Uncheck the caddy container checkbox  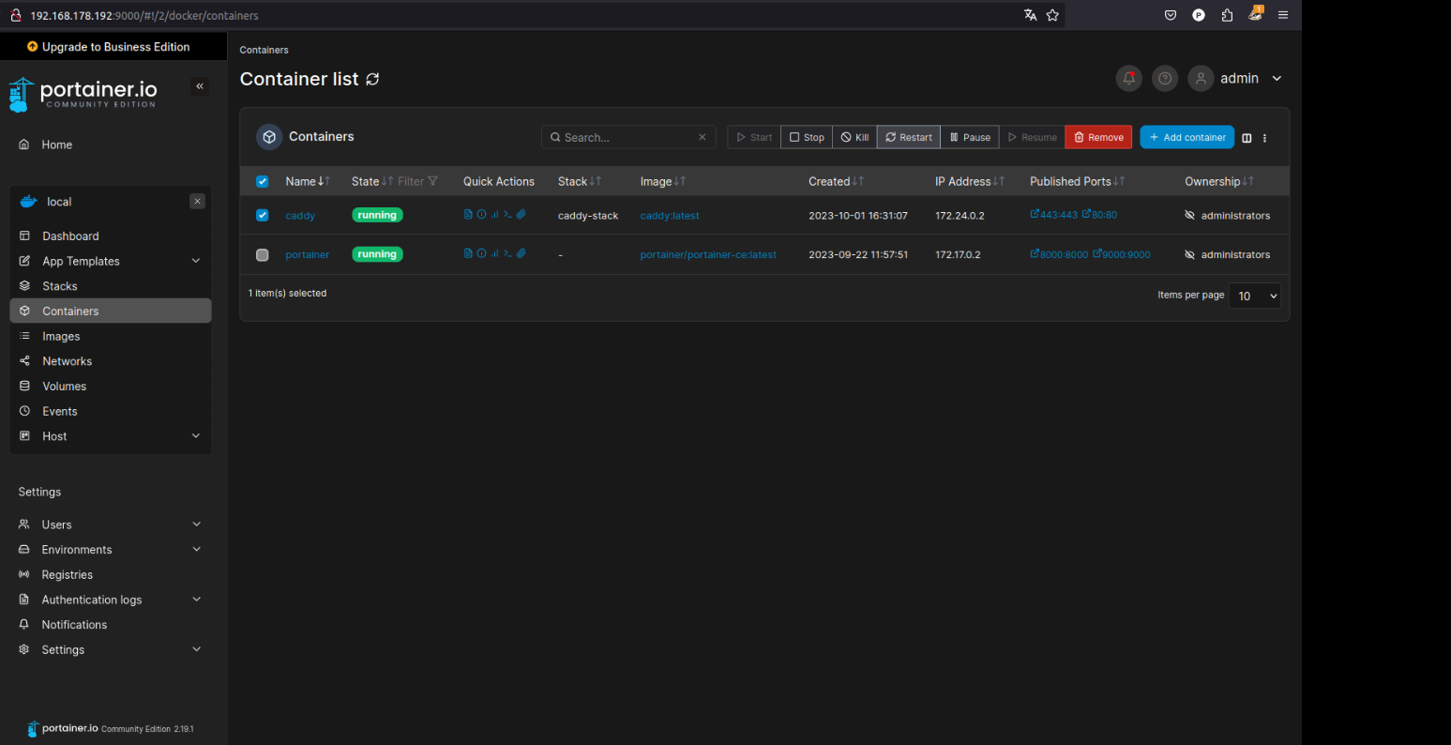pos(263,215)
